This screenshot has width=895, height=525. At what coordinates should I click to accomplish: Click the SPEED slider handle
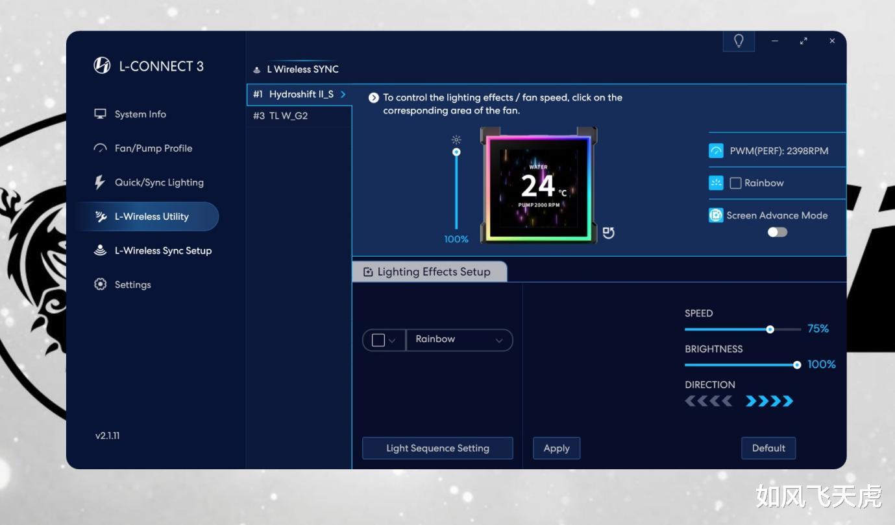pos(770,329)
